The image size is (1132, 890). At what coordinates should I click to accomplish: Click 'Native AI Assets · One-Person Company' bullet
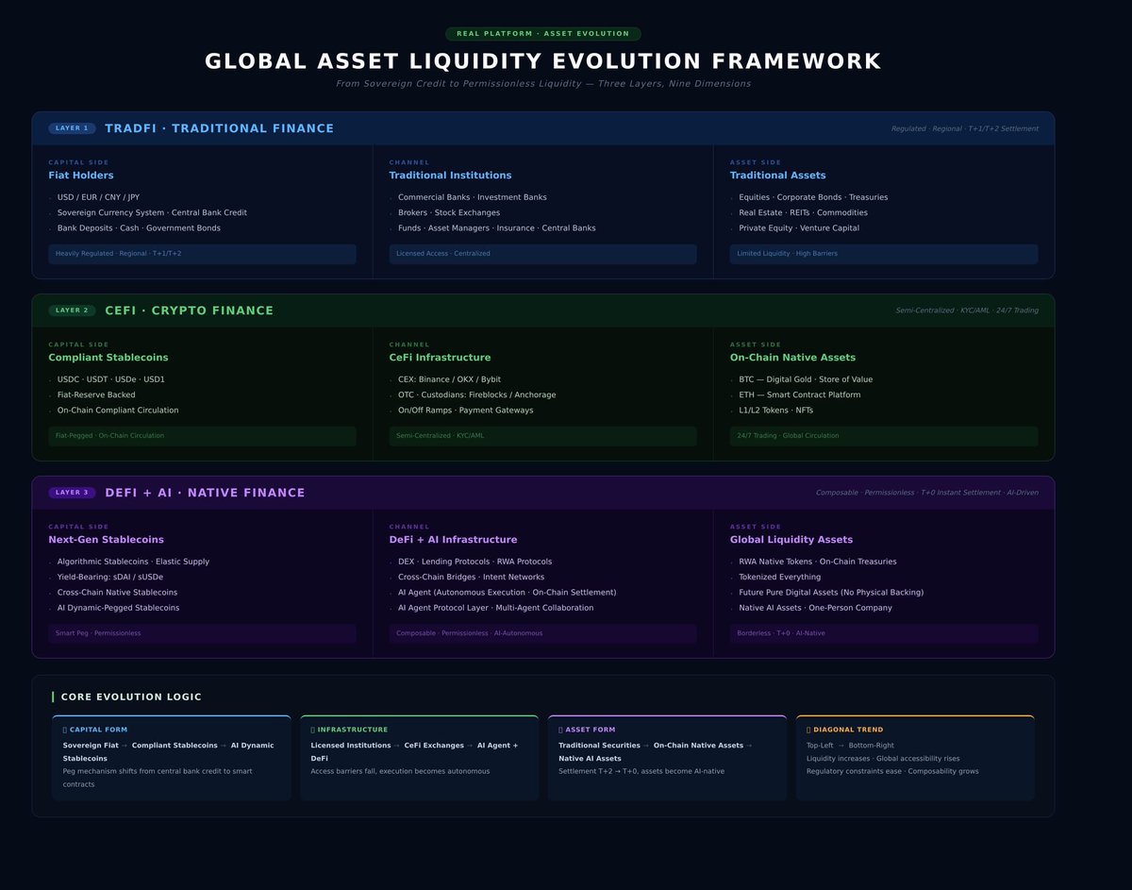pos(814,608)
